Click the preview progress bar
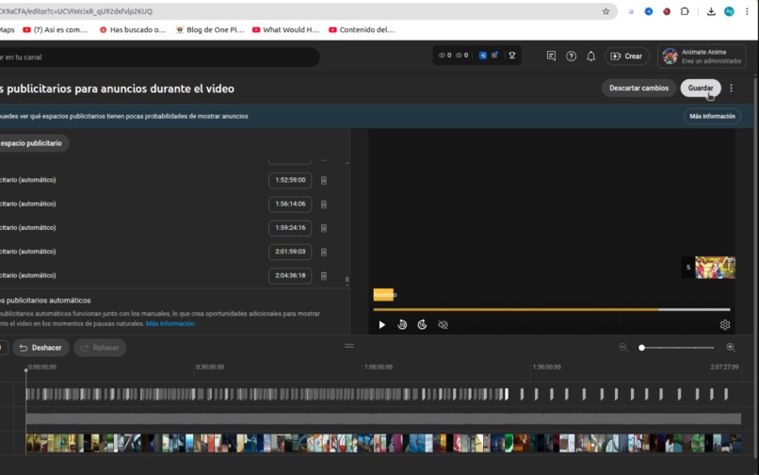This screenshot has width=759, height=475. point(551,309)
